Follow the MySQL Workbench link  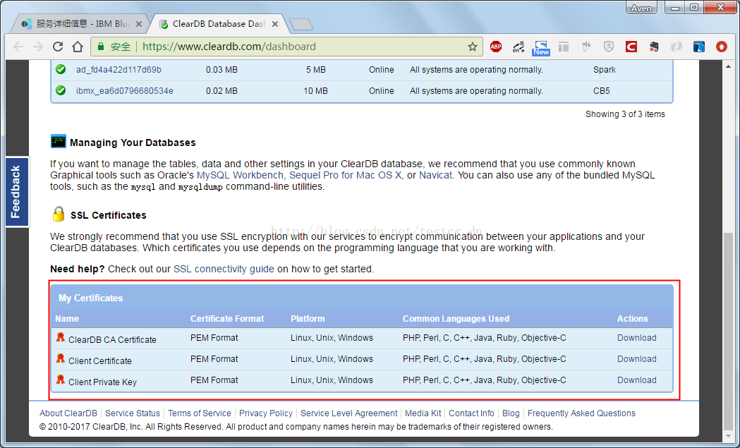click(240, 175)
